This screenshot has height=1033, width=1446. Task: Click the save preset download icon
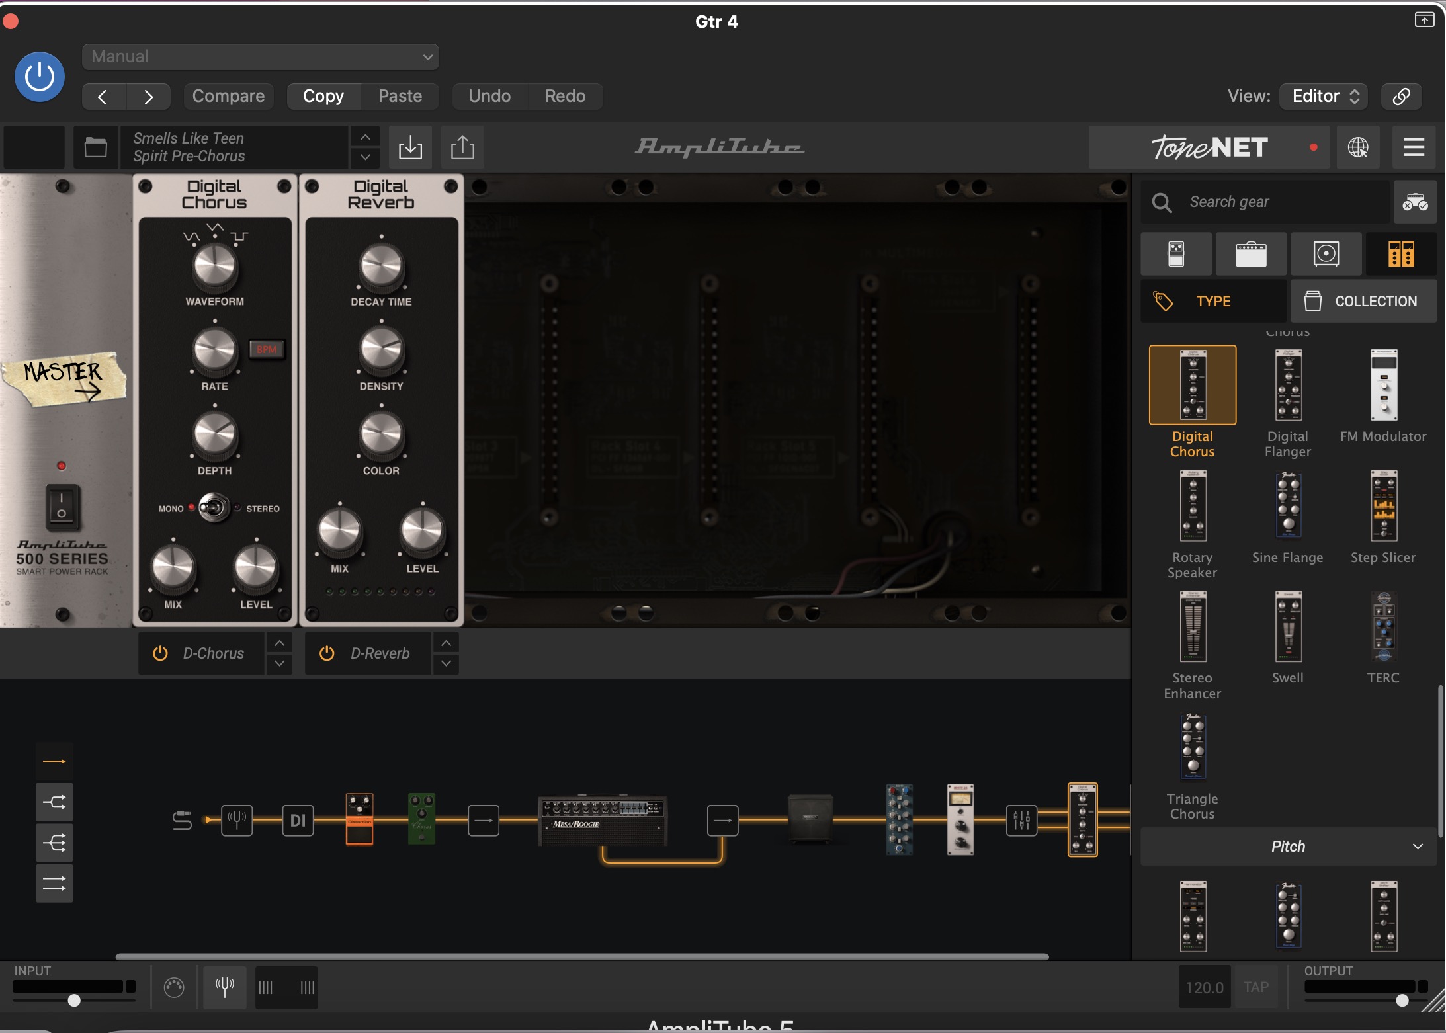(410, 147)
